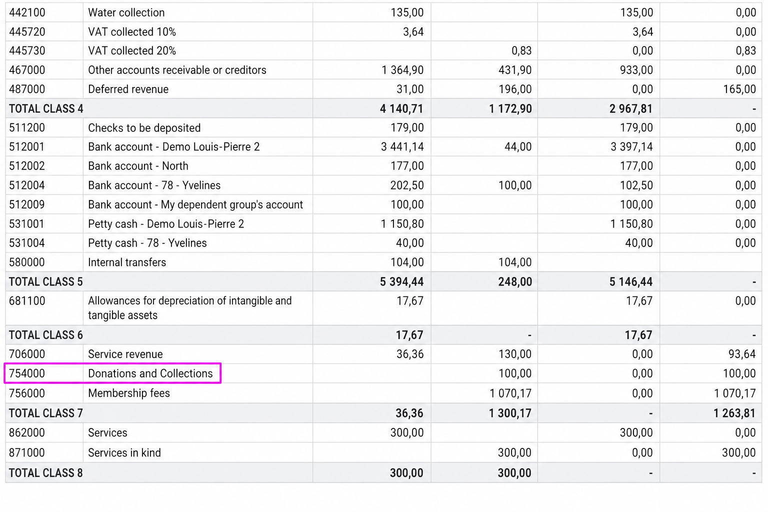Click account code "445730"
This screenshot has width=768, height=512.
27,51
